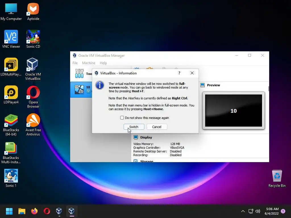This screenshot has width=291, height=218.
Task: Click the VM preview thumbnail showing 10
Action: [x=234, y=111]
